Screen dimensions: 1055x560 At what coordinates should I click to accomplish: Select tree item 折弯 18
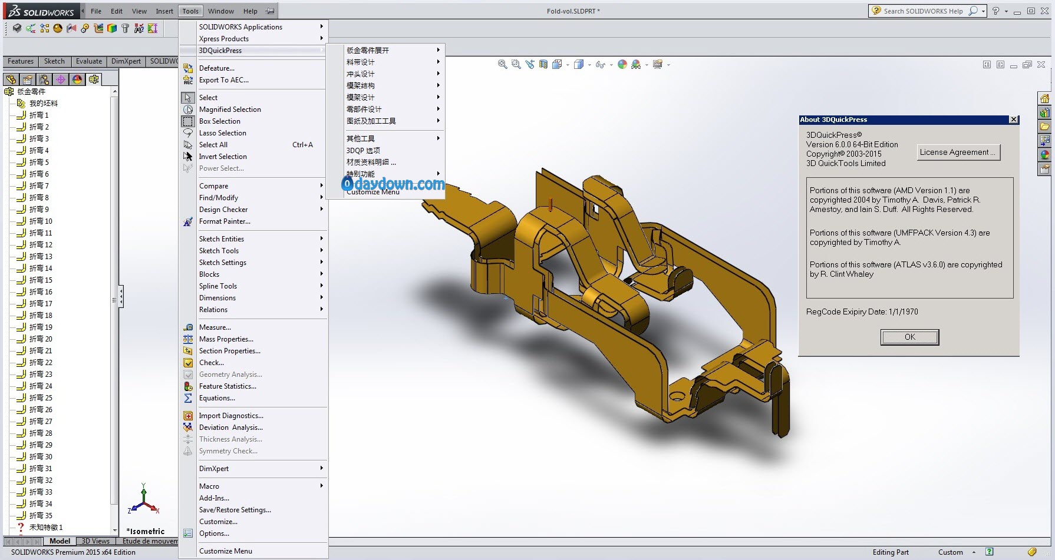click(x=41, y=316)
